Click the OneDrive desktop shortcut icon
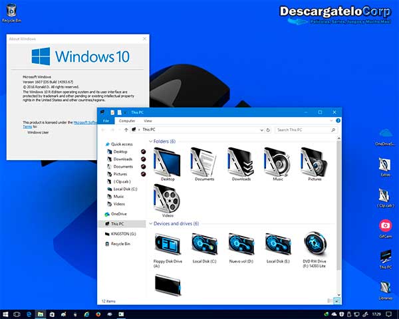399x319 pixels. tap(386, 134)
